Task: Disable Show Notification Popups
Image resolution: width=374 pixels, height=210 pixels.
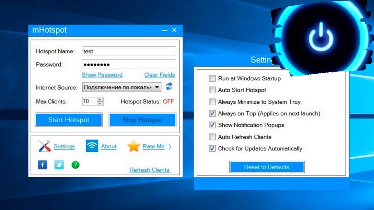Action: pyautogui.click(x=212, y=125)
